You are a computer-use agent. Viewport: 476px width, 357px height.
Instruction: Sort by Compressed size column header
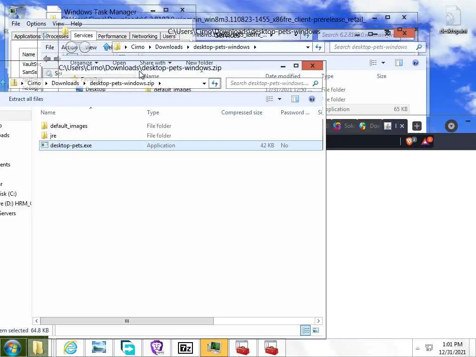pos(242,112)
